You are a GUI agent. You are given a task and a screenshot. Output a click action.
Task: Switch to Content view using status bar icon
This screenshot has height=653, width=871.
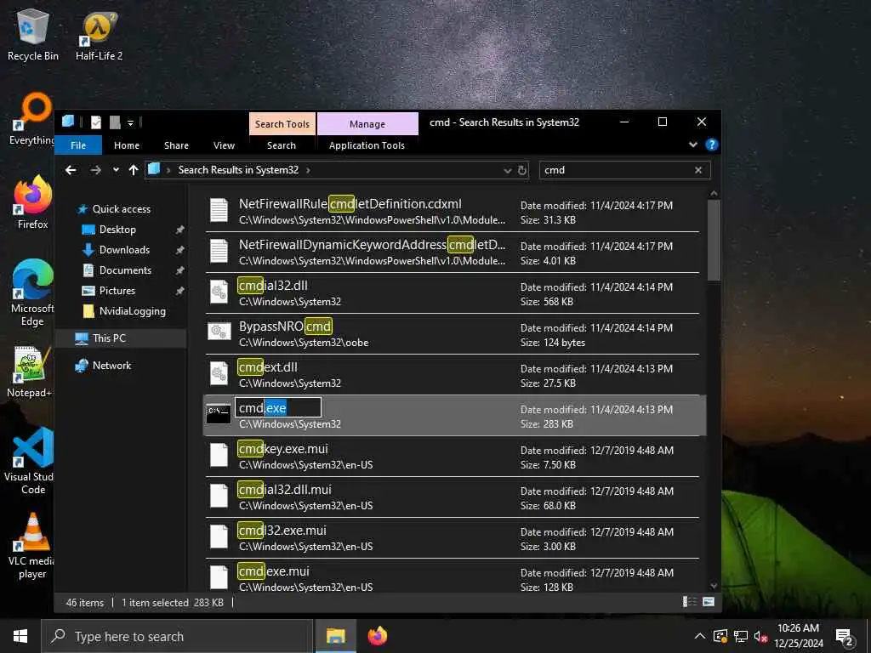pyautogui.click(x=709, y=602)
